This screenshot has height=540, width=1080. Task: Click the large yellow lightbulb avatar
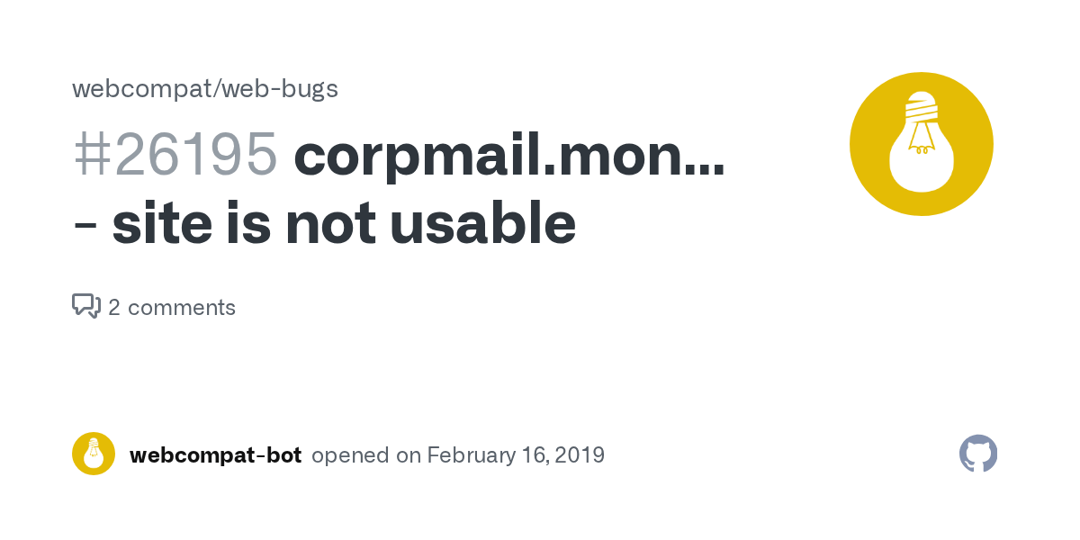pyautogui.click(x=921, y=144)
